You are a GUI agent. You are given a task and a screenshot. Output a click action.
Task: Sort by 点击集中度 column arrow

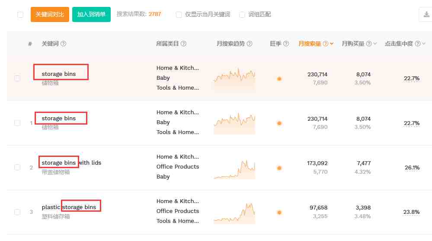pyautogui.click(x=424, y=44)
